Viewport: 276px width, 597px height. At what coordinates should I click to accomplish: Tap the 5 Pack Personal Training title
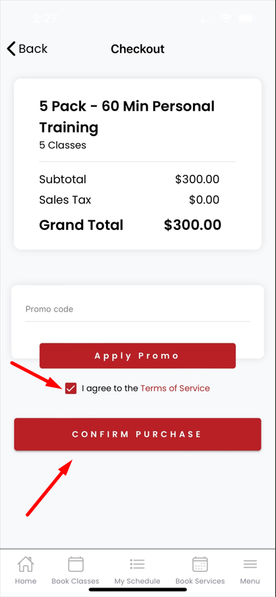point(127,116)
